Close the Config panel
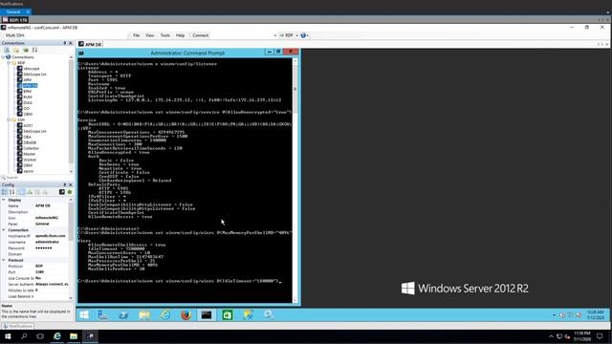Viewport: 612px width, 344px height. point(71,184)
